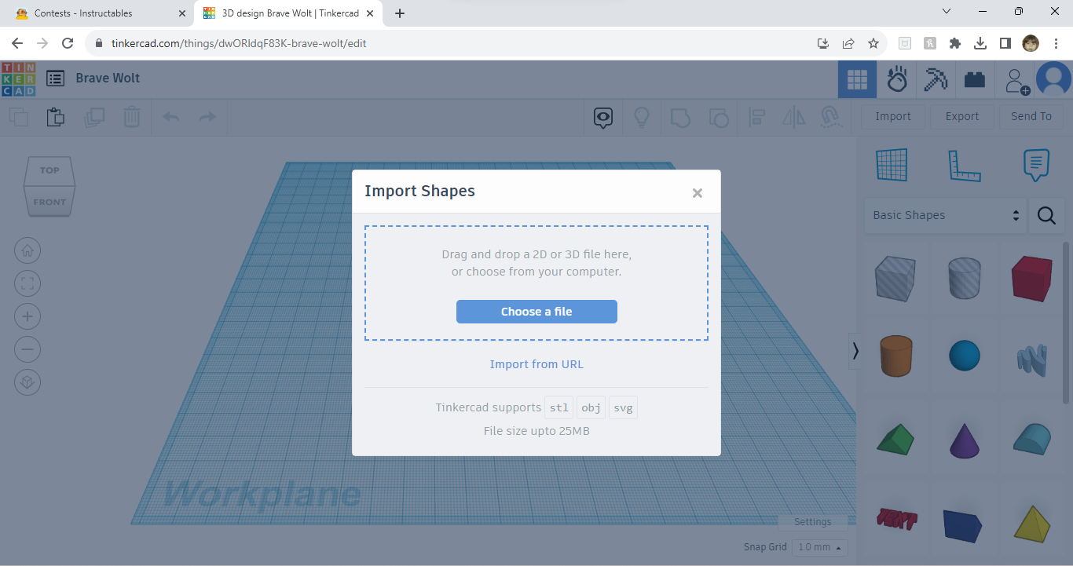The height and width of the screenshot is (566, 1073).
Task: Click the Fit all in view button
Action: coord(27,283)
